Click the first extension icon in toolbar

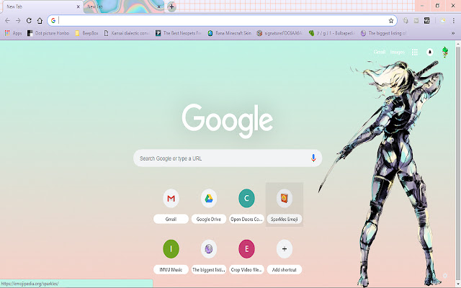(406, 21)
